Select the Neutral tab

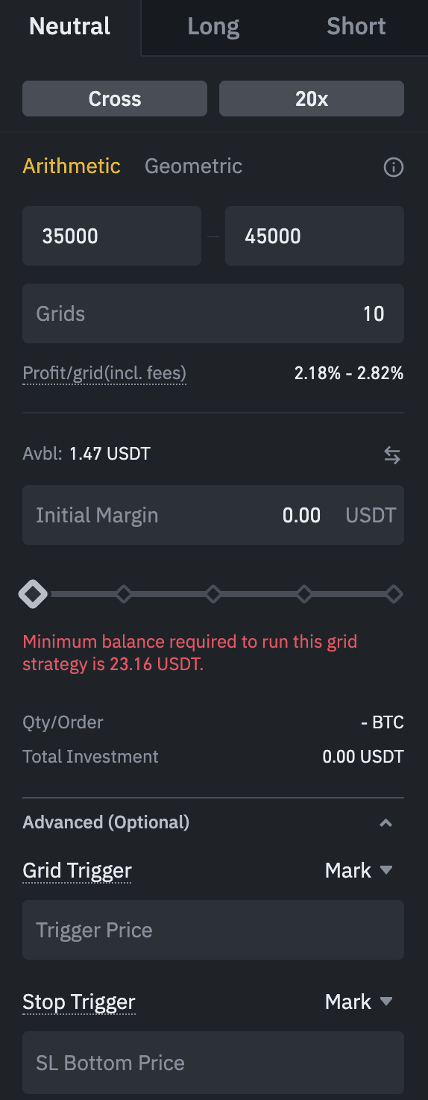pos(70,27)
